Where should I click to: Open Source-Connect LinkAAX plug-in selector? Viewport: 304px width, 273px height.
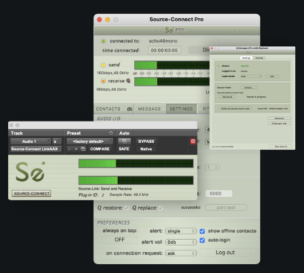tap(36, 149)
